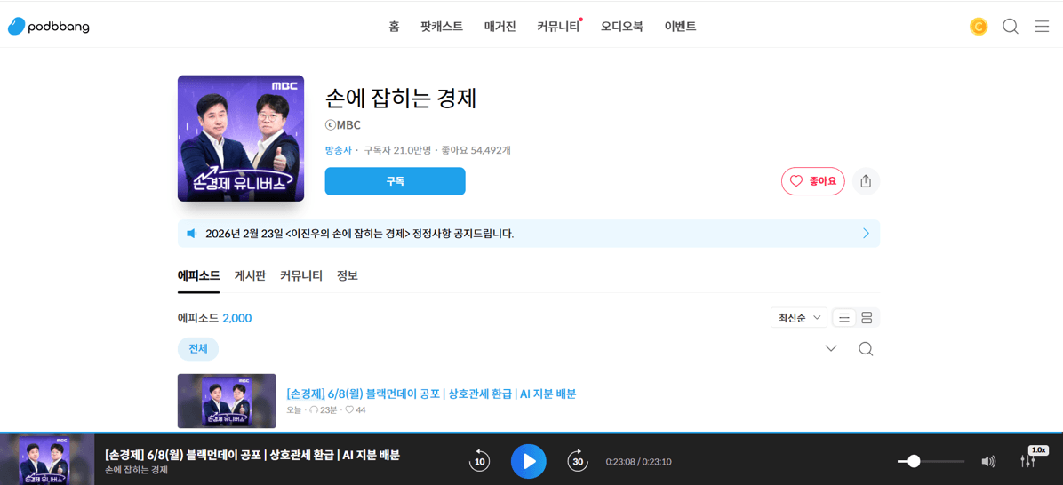Viewport: 1063px width, 485px height.
Task: Switch to card view layout
Action: click(x=867, y=318)
